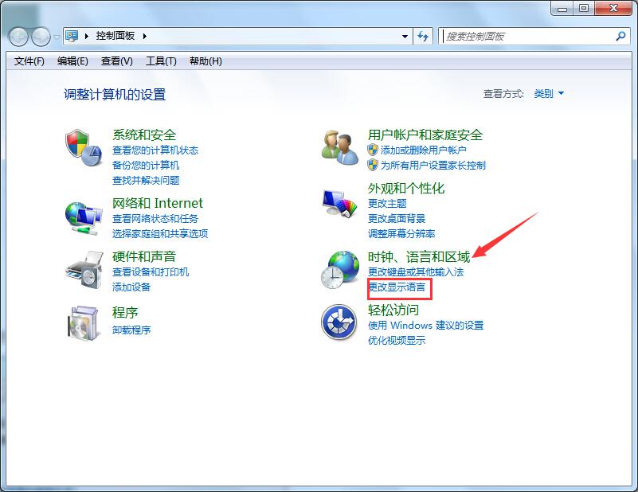This screenshot has height=492, width=638.
Task: Open 外观和个性化 category
Action: tap(406, 188)
